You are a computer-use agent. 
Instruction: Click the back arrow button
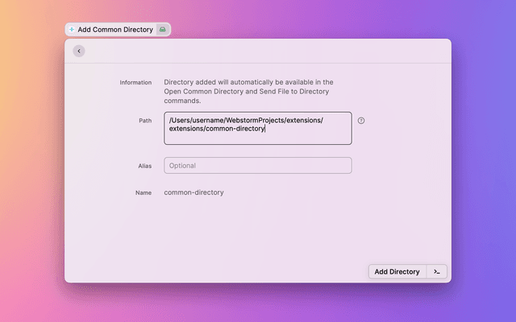[78, 51]
